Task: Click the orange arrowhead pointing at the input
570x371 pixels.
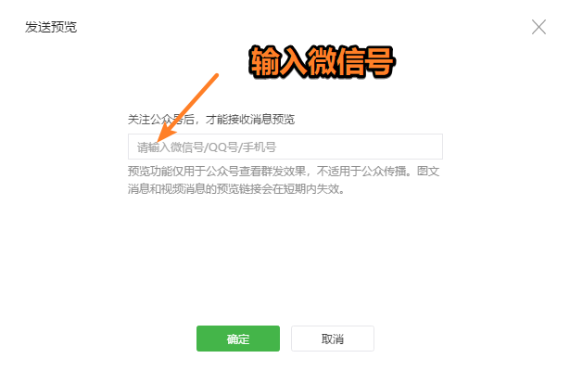Action: tap(165, 133)
